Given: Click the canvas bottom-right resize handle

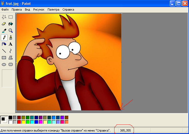Looking at the screenshot, I should pos(122,111).
